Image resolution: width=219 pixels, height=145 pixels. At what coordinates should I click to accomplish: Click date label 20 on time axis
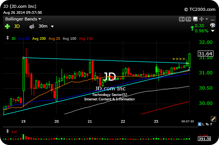click(x=56, y=121)
